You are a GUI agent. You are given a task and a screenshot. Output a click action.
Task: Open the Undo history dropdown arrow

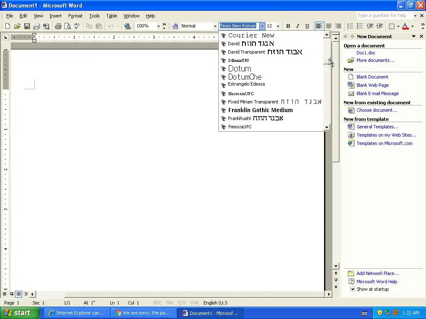click(118, 26)
